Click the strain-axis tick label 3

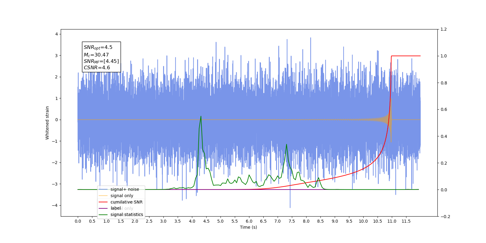tap(56, 56)
